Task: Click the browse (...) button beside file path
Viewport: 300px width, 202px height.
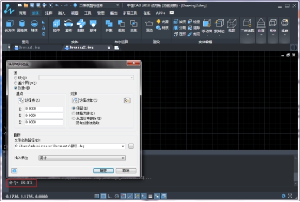Action: coord(131,146)
